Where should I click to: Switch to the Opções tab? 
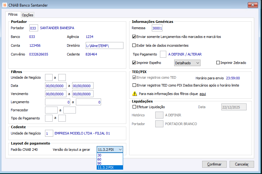click(x=28, y=15)
